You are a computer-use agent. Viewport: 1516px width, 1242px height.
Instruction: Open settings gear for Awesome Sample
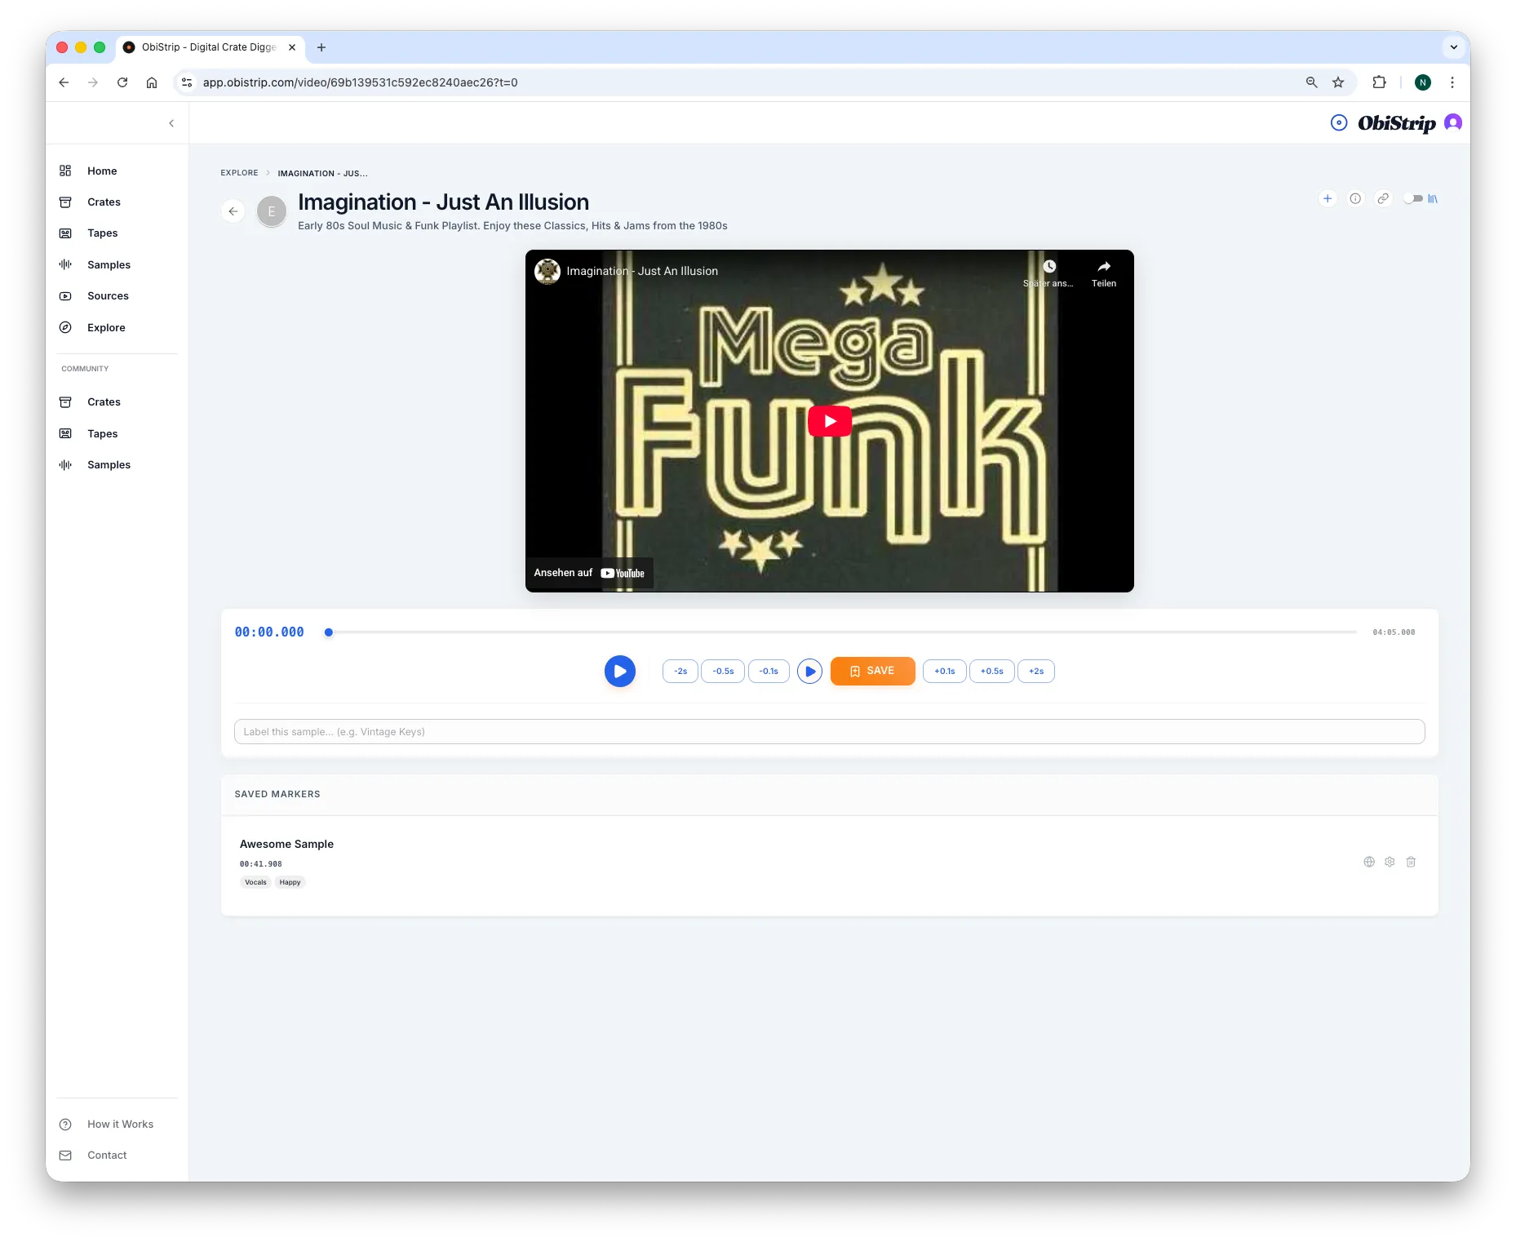pyautogui.click(x=1390, y=862)
